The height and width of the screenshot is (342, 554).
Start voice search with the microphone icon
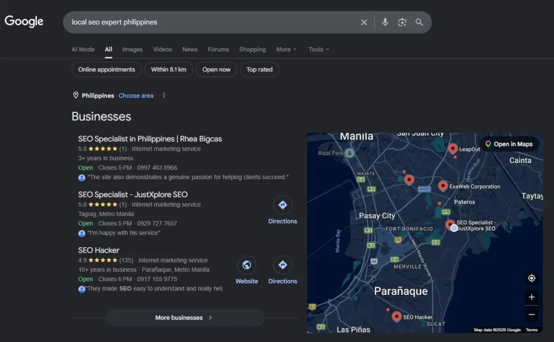coord(385,22)
